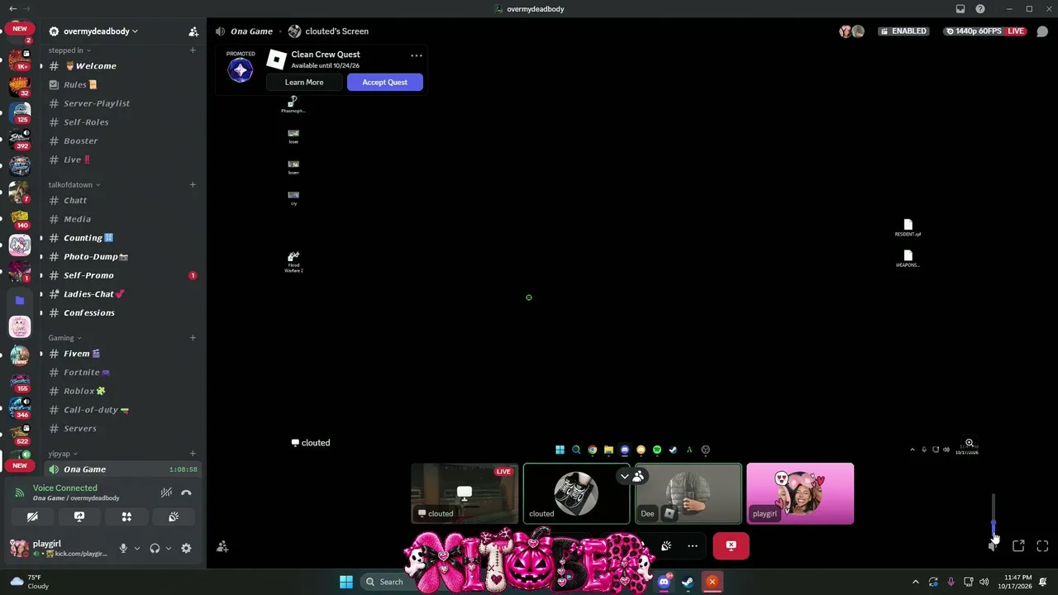Screen dimensions: 1058x595
Task: Open the Live channel
Action: coord(122,159)
